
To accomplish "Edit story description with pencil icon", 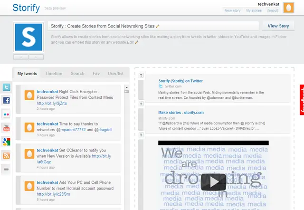I will (x=136, y=42).
